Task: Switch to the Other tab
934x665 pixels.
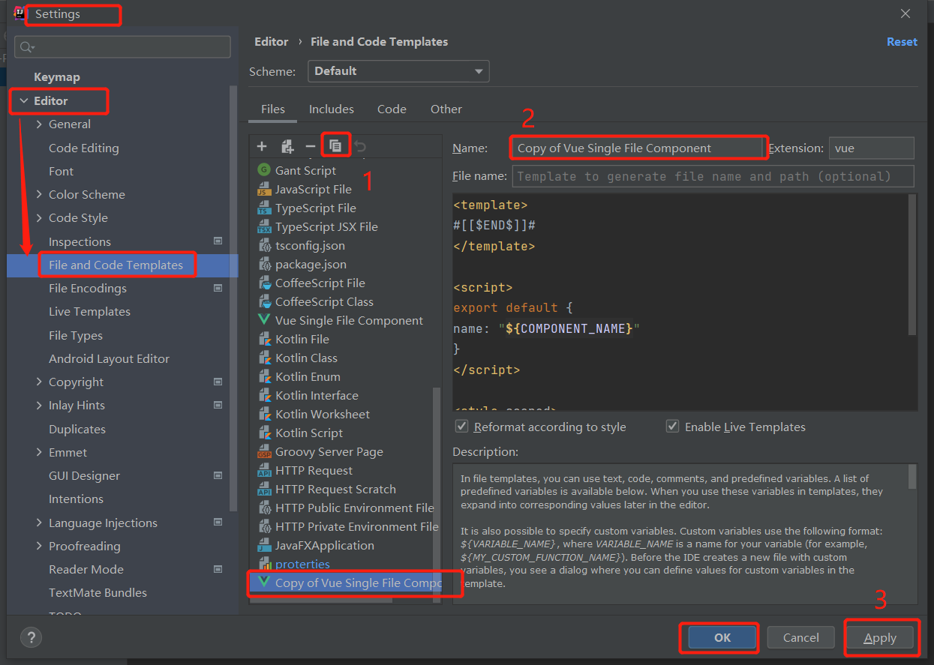Action: click(446, 109)
